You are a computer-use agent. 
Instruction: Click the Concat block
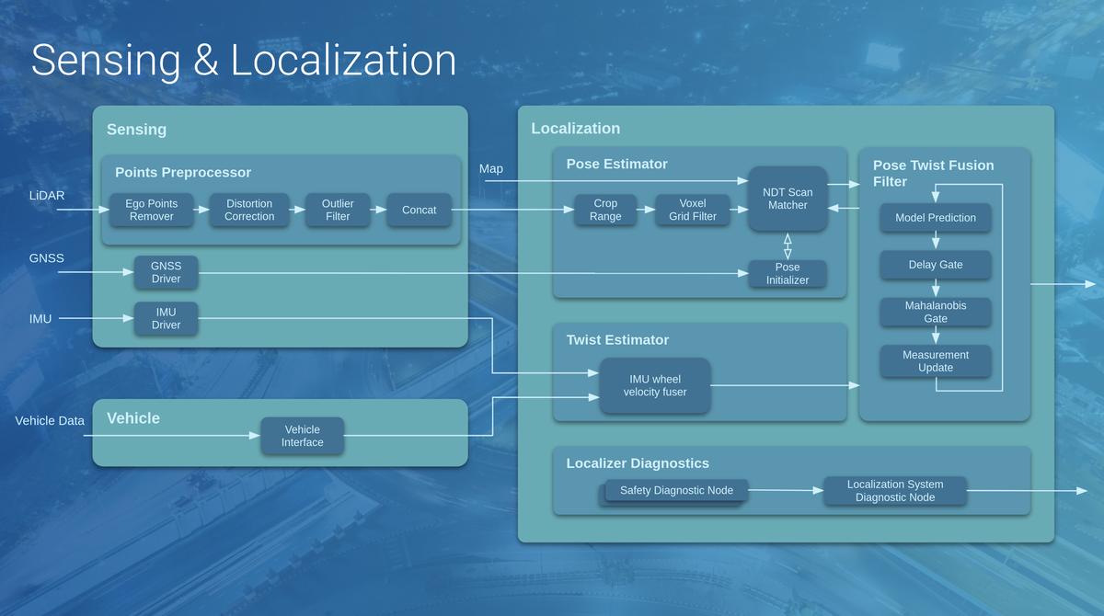(x=420, y=210)
